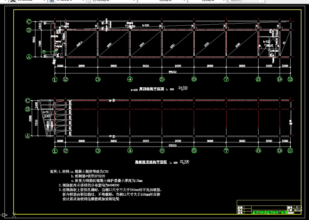Click axis number 7 under upper plan

(x=226, y=79)
